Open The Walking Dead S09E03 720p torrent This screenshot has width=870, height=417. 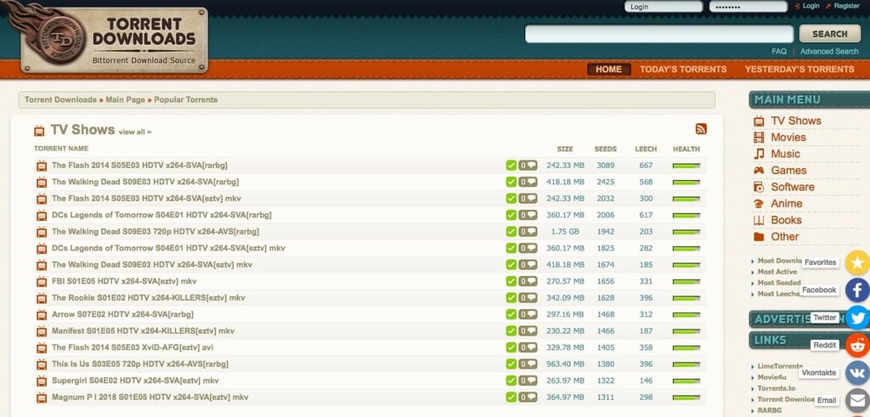point(155,232)
